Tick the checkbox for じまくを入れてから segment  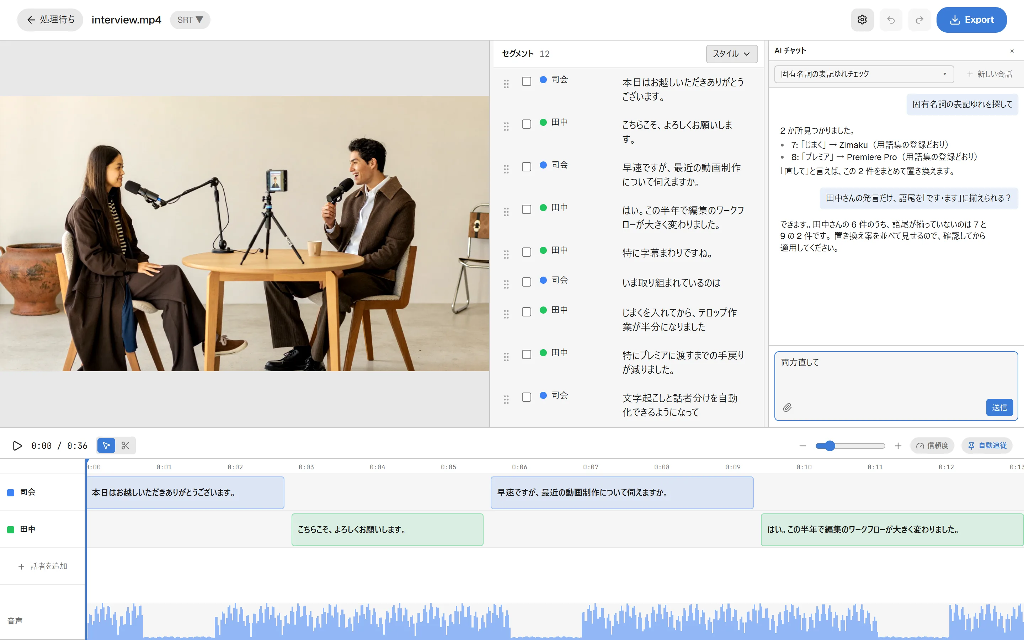tap(526, 312)
